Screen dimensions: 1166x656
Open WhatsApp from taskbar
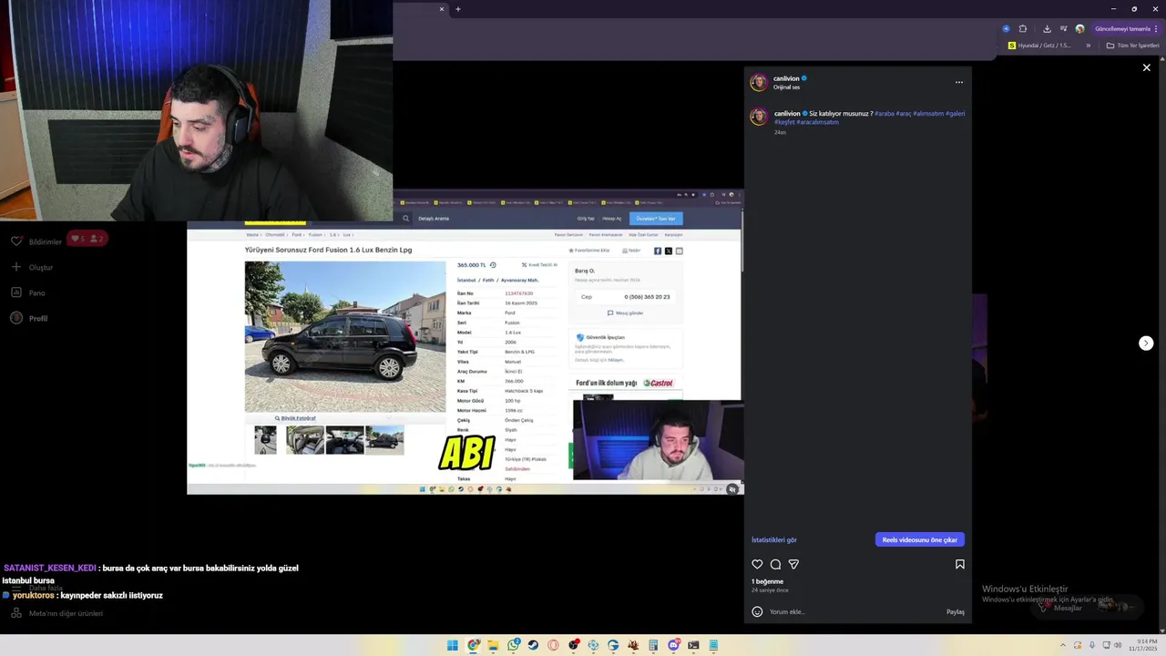tap(514, 645)
